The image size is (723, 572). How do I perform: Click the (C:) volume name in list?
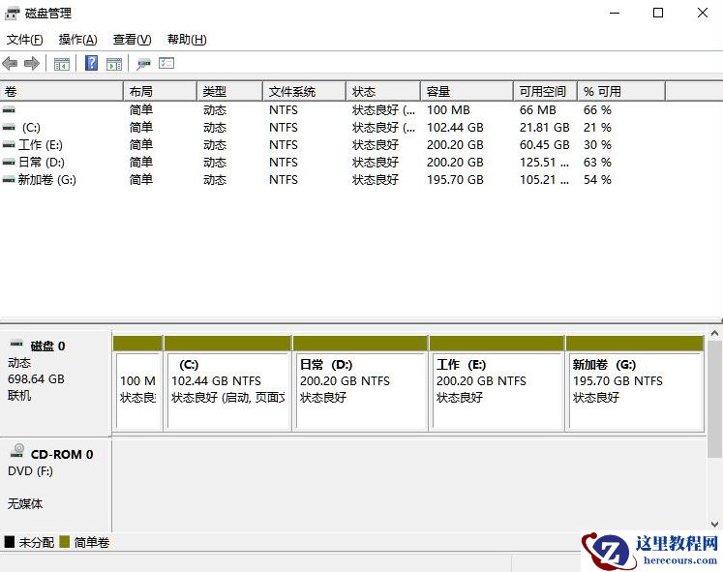31,128
